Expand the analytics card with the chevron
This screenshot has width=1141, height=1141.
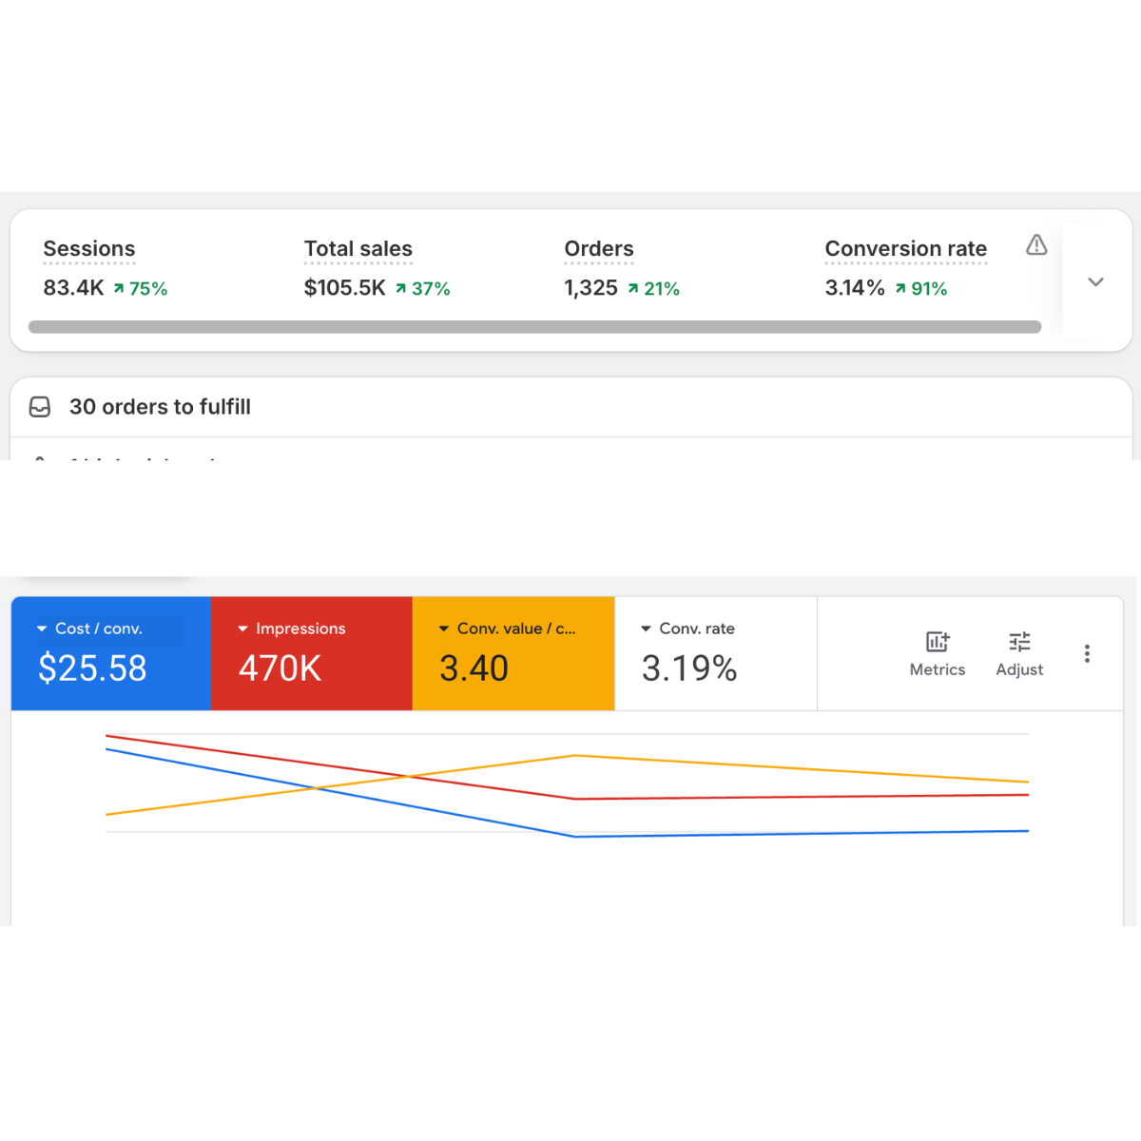1095,281
